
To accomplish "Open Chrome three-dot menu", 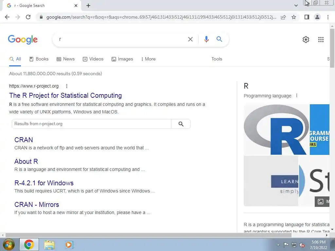I will [328, 17].
